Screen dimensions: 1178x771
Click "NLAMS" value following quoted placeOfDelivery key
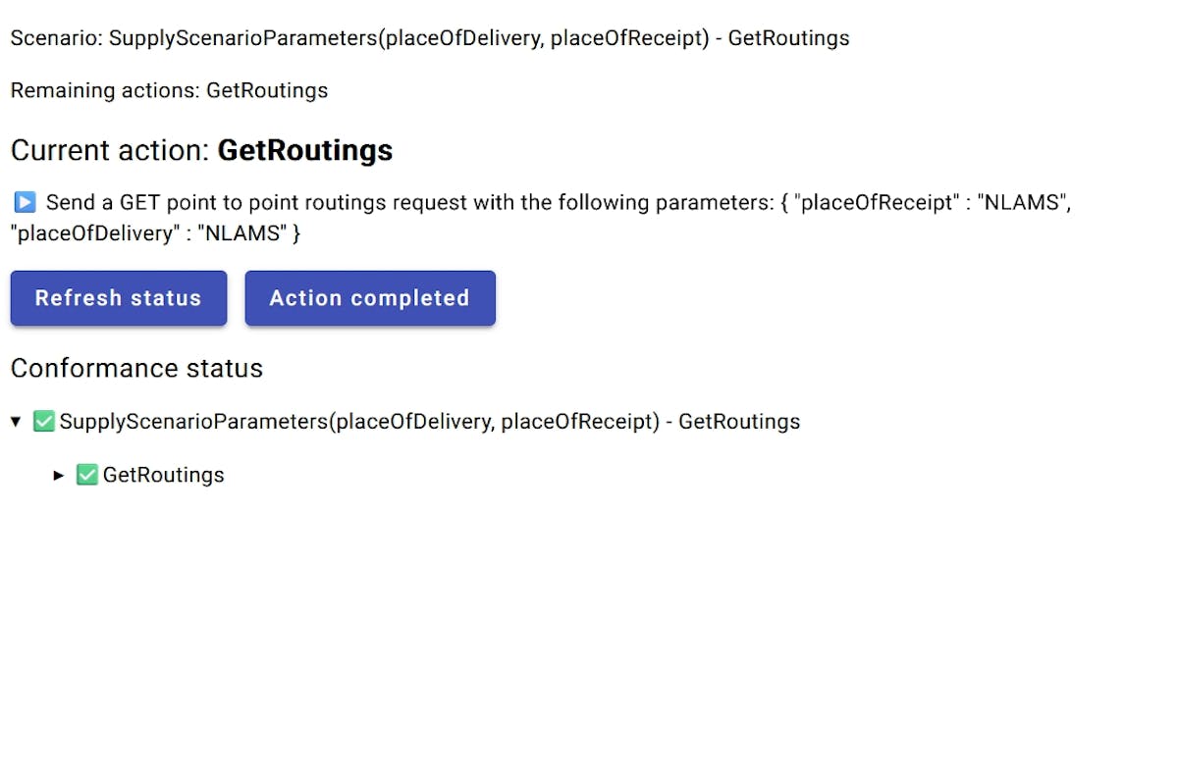pyautogui.click(x=242, y=234)
